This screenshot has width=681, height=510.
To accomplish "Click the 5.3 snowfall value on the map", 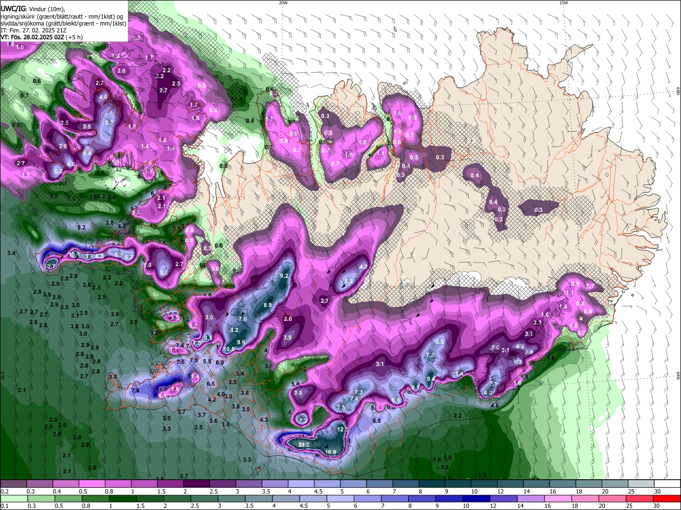I will coord(348,281).
